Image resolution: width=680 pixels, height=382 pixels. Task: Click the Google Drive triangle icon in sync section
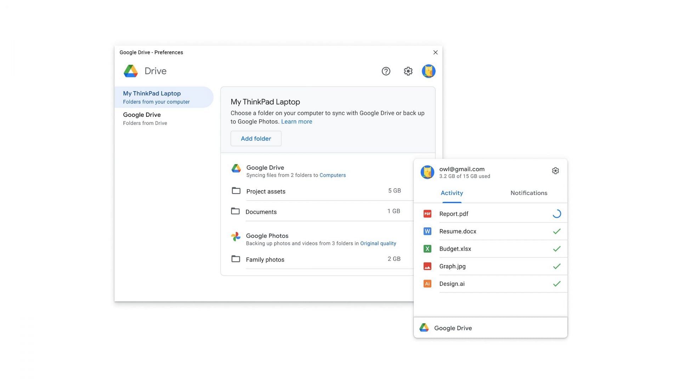[x=236, y=168]
